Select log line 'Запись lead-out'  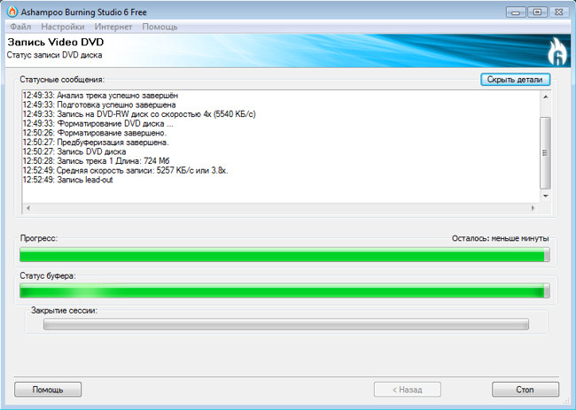click(x=67, y=180)
